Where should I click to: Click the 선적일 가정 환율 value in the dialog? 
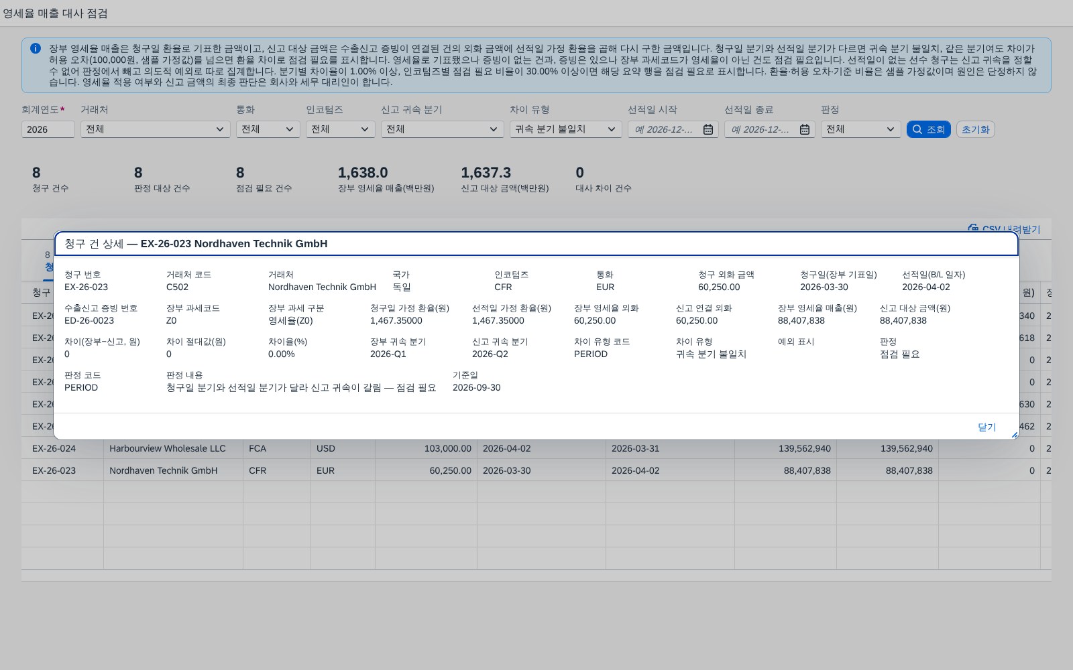click(498, 320)
